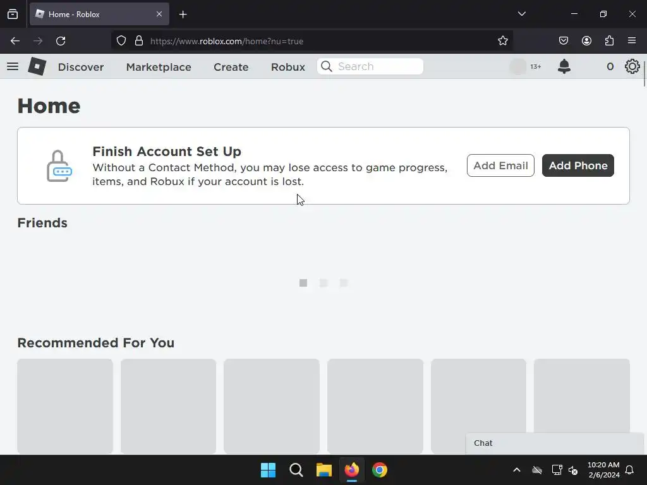Open the third recommended game placeholder

pyautogui.click(x=272, y=406)
